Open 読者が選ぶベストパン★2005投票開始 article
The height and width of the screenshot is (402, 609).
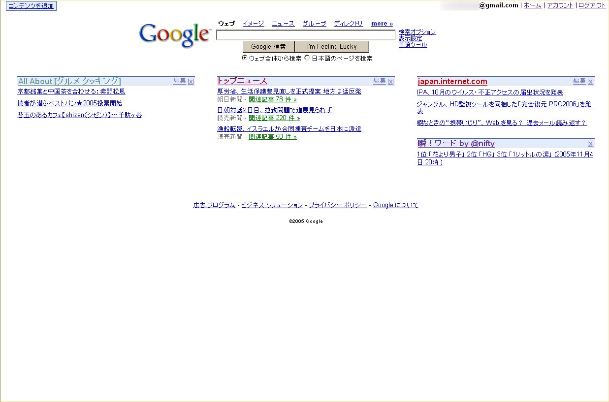tap(70, 103)
